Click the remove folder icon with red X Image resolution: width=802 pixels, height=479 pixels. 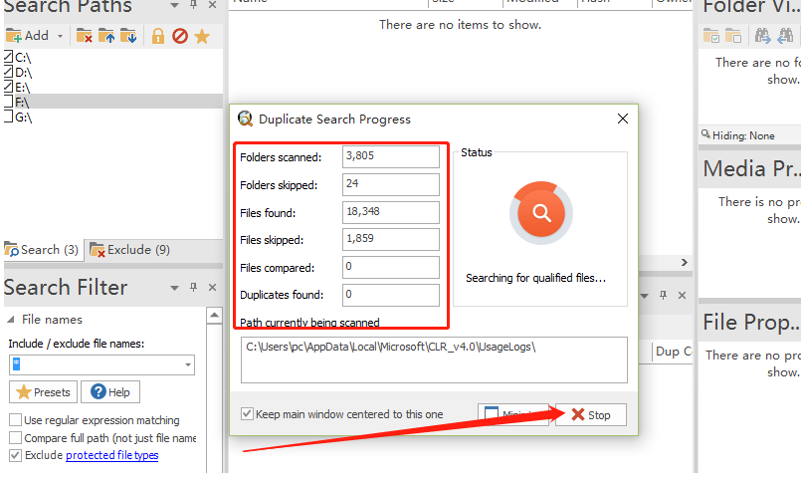(85, 36)
